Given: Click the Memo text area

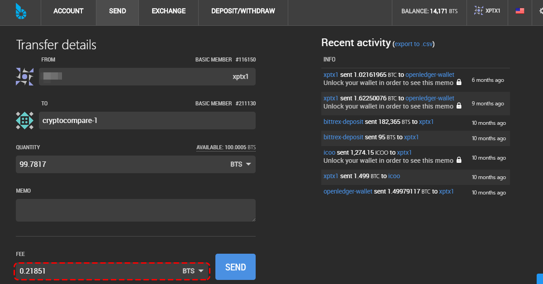Looking at the screenshot, I should (136, 210).
